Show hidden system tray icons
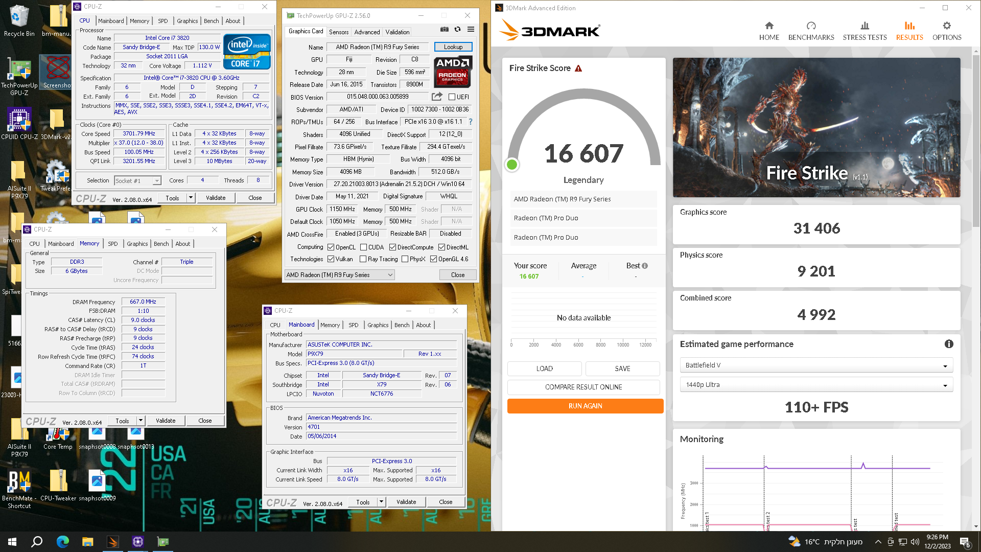981x552 pixels. tap(878, 542)
